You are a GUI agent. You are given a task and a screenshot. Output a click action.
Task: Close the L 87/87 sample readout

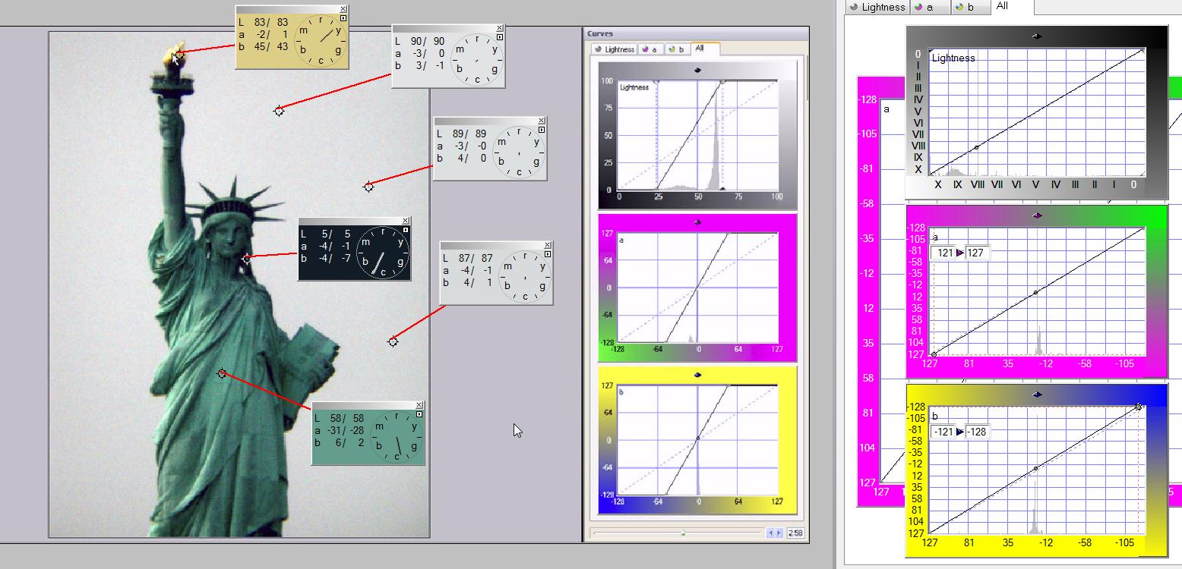[548, 245]
